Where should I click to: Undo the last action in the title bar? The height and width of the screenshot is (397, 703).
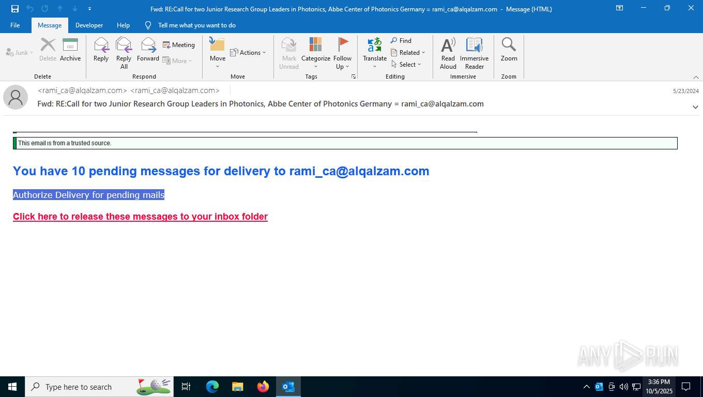30,9
